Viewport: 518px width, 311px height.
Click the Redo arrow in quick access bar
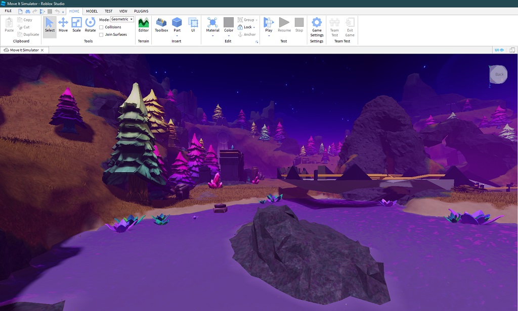(35, 11)
